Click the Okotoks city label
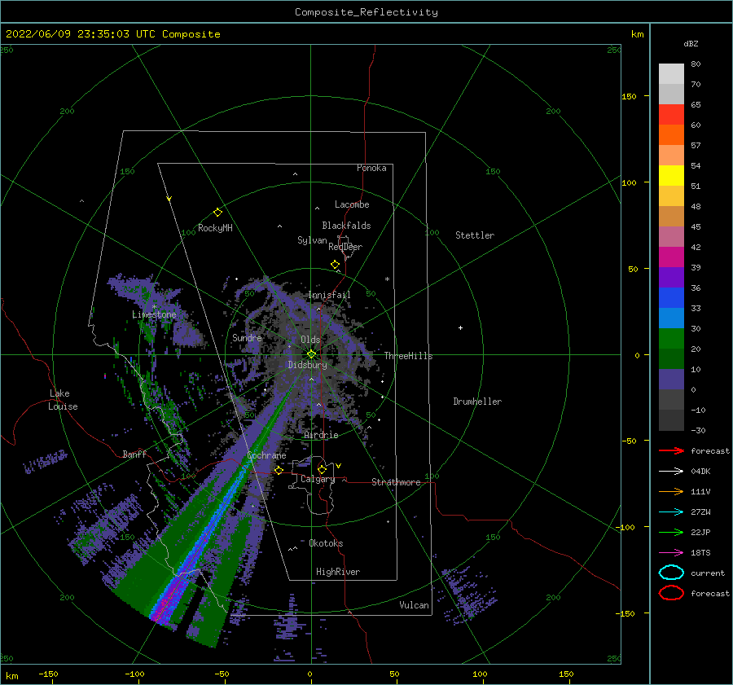Viewport: 733px width, 685px height. coord(327,543)
